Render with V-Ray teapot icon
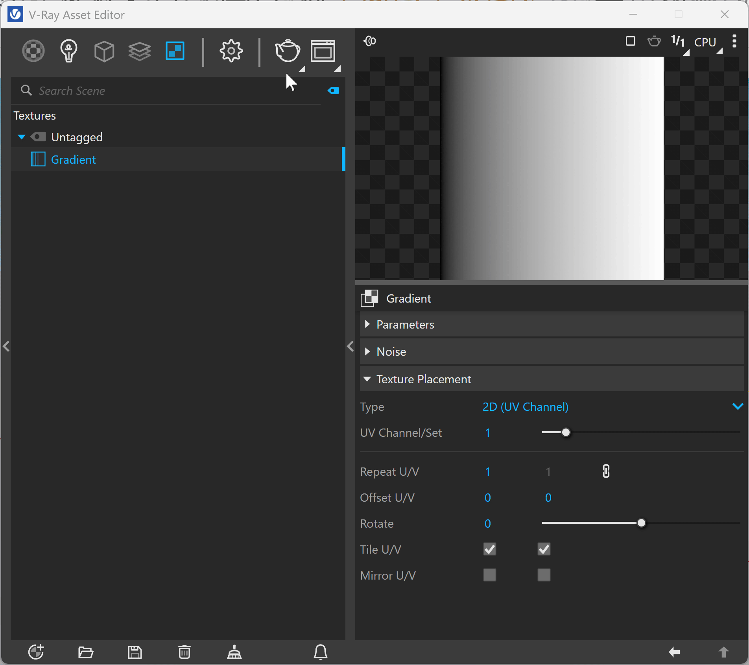749x665 pixels. coord(288,51)
